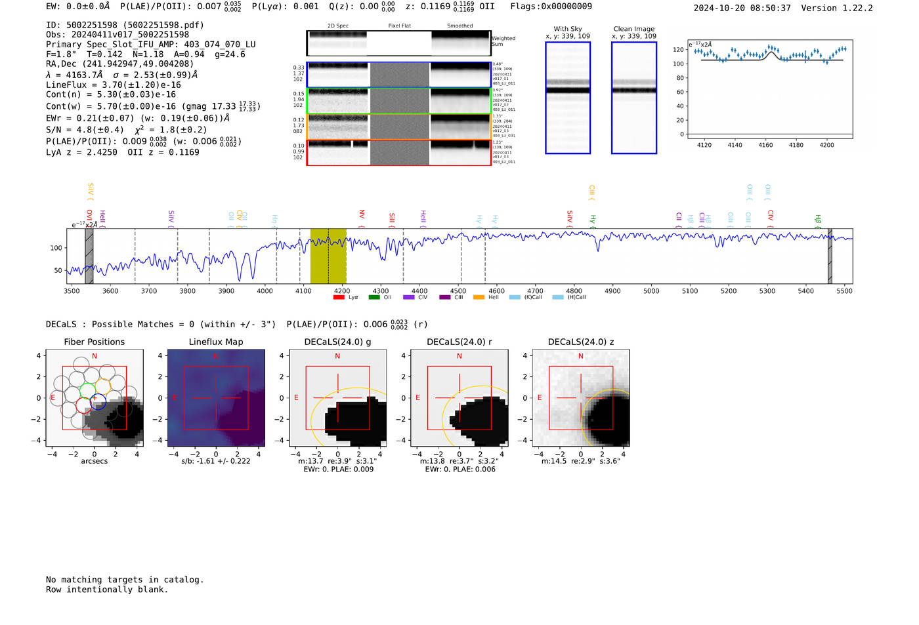The height and width of the screenshot is (625, 919).
Task: Click the 'Smoothed' column header
Action: coord(460,26)
